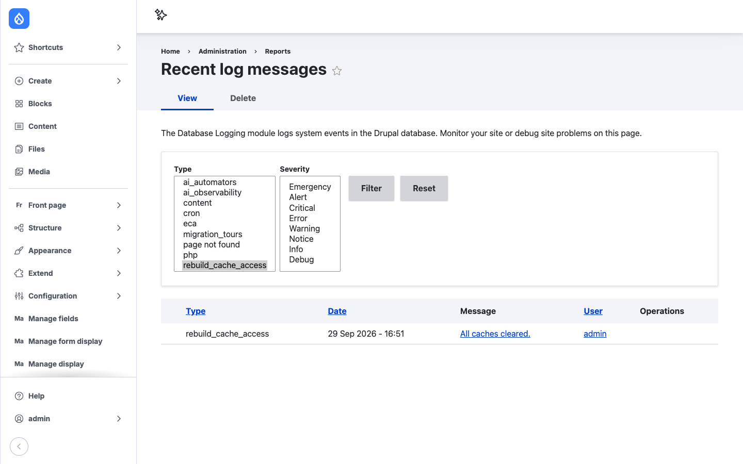The image size is (743, 464).
Task: Go to Reports breadcrumb link
Action: pyautogui.click(x=278, y=51)
